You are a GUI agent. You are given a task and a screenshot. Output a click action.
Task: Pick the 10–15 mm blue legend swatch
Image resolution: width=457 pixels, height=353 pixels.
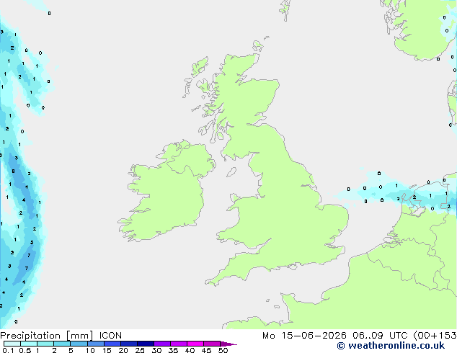(96, 344)
